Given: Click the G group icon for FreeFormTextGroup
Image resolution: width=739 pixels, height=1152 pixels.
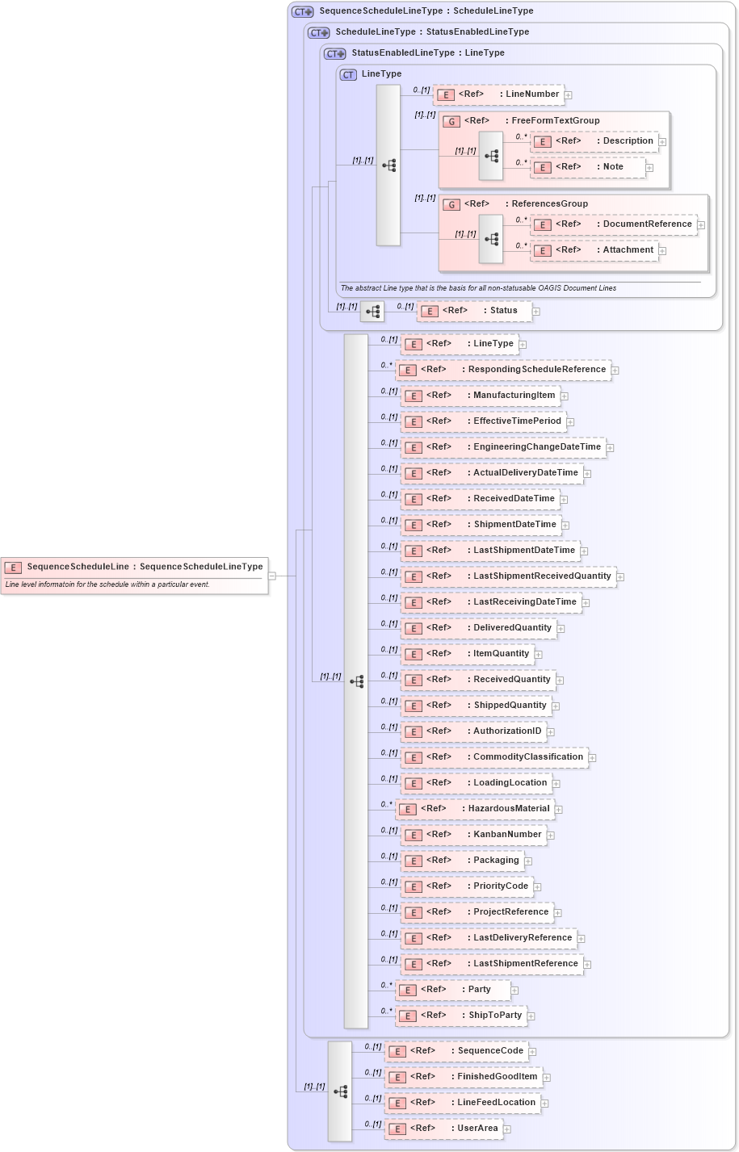Looking at the screenshot, I should (450, 119).
